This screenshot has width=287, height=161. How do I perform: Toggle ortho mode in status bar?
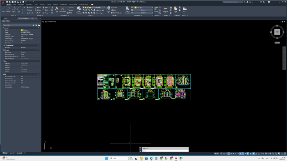[229, 154]
